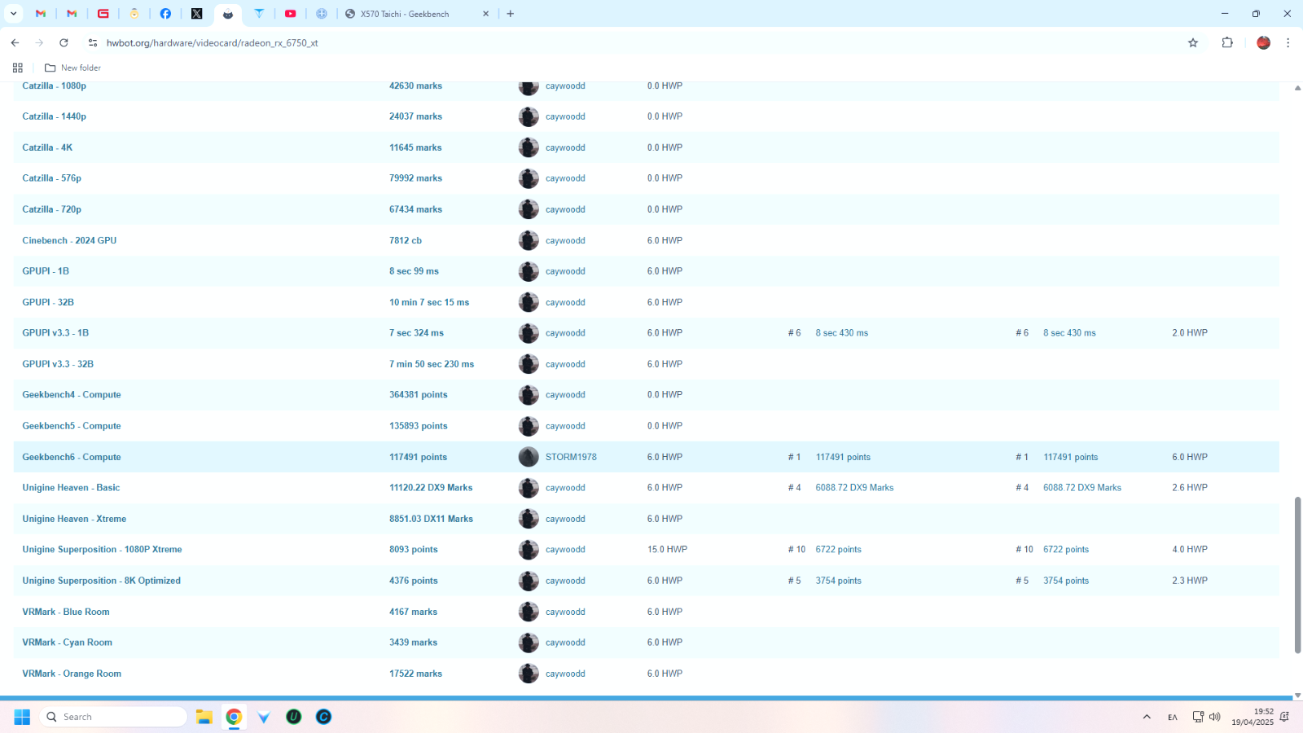Open the 7812 cb Cinebench score
This screenshot has width=1303, height=733.
(x=406, y=240)
